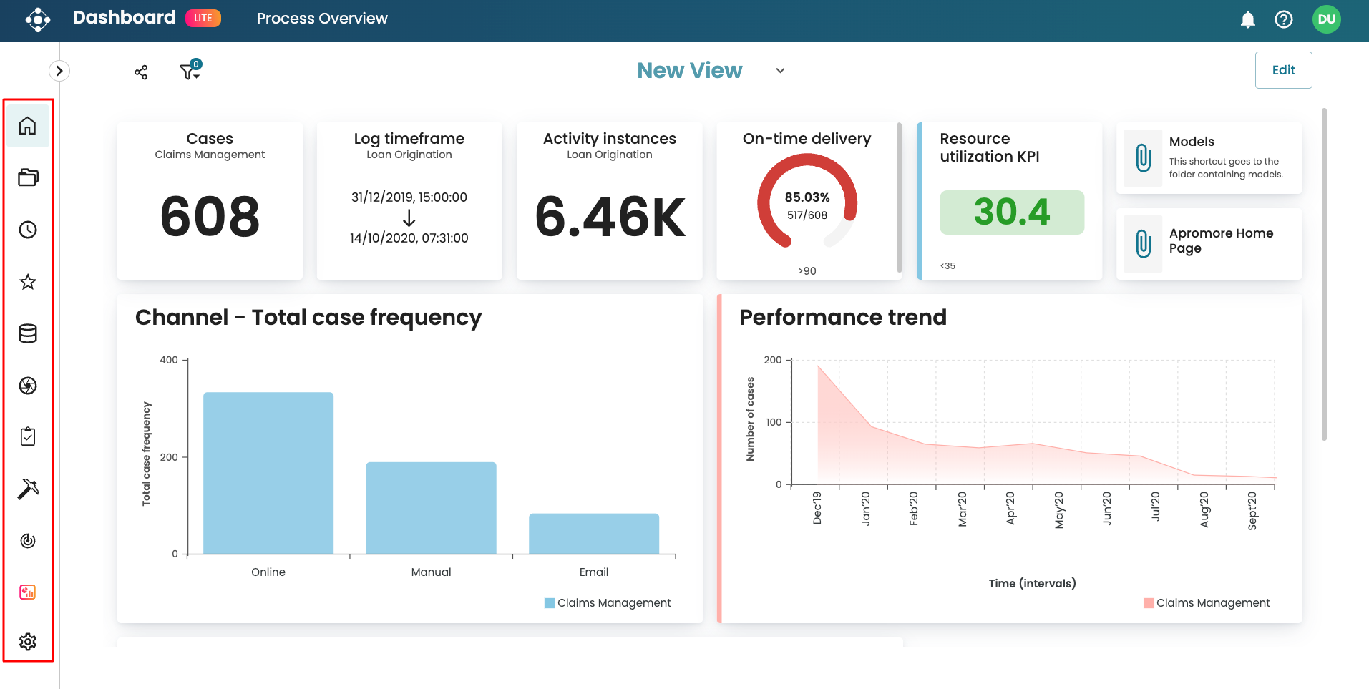Click the Edit button
1369x689 pixels.
click(1283, 70)
